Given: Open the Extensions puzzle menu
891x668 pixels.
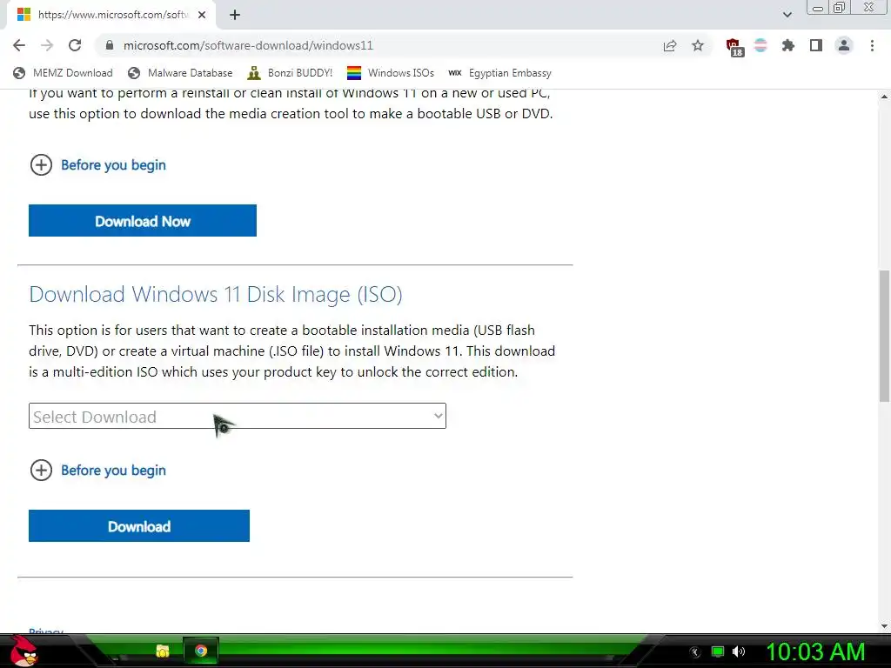Looking at the screenshot, I should point(788,45).
